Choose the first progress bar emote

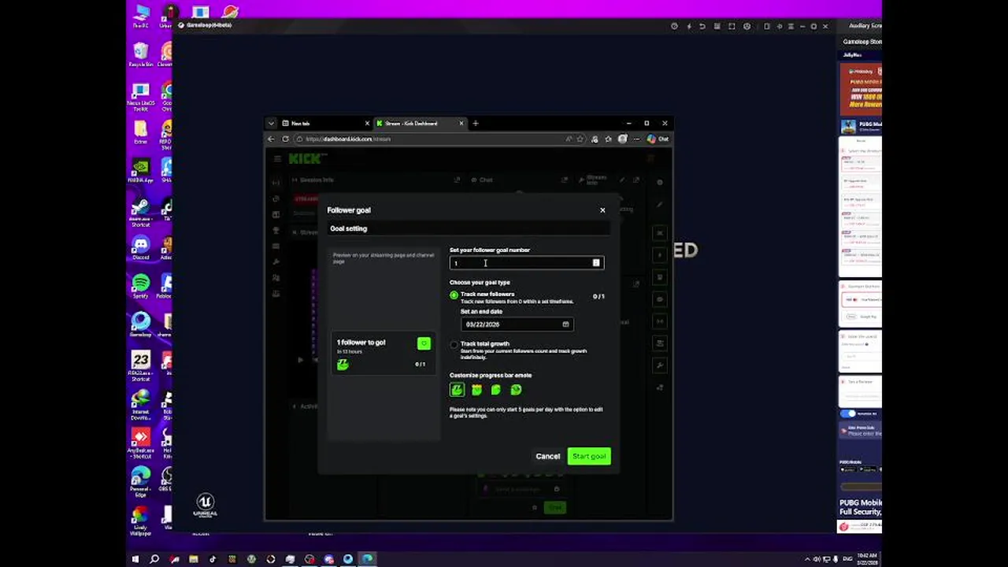(457, 390)
